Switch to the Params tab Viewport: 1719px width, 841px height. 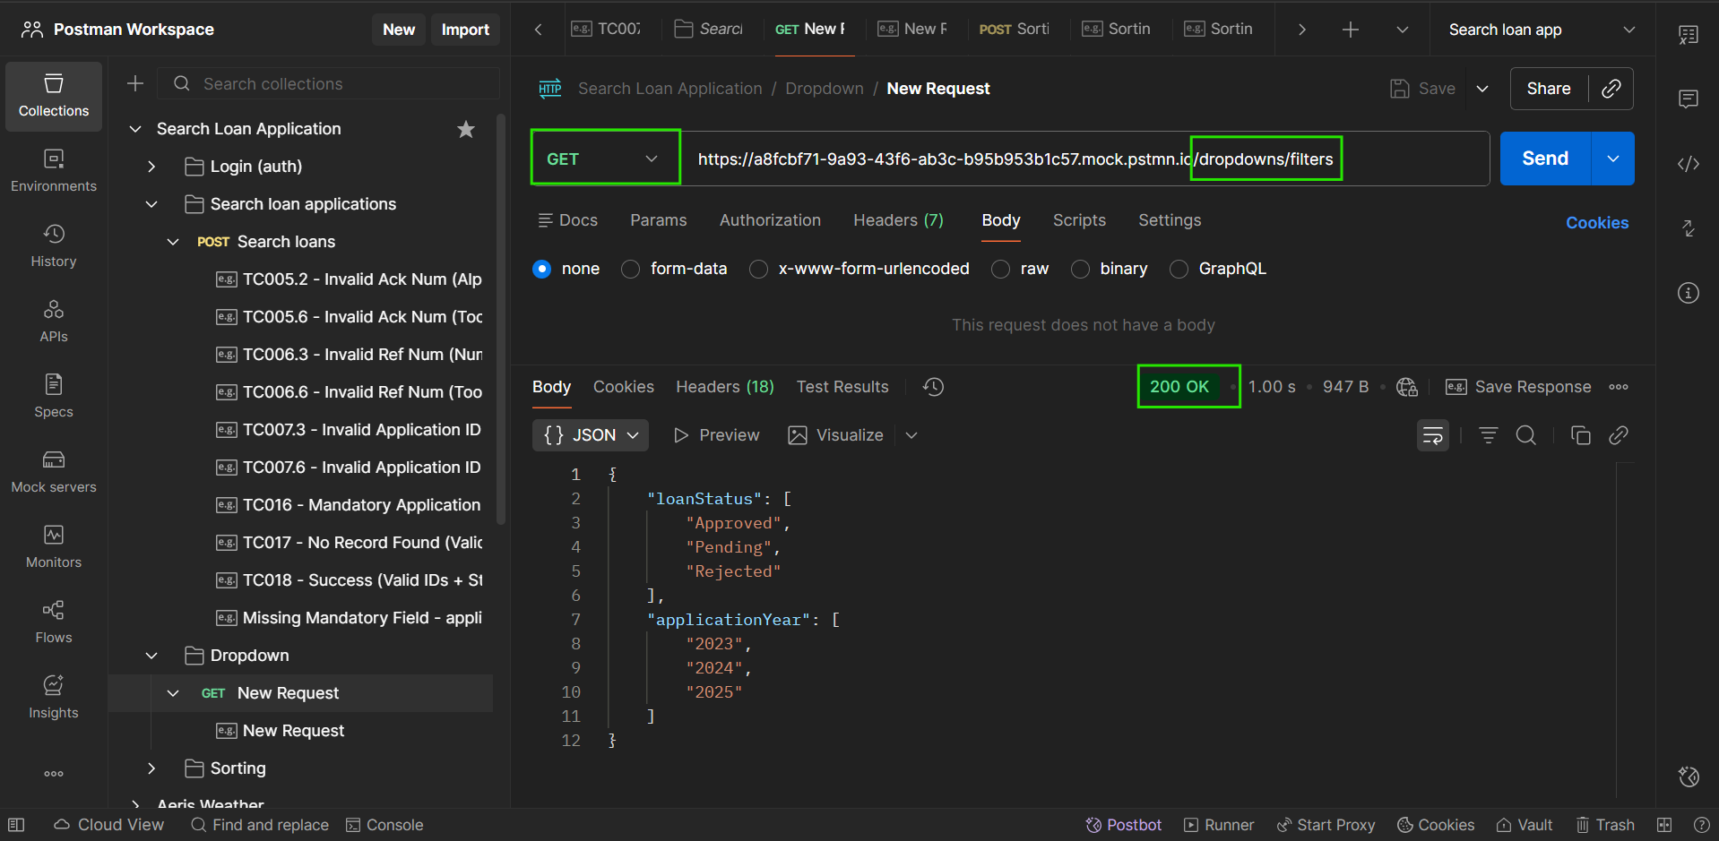coord(659,220)
